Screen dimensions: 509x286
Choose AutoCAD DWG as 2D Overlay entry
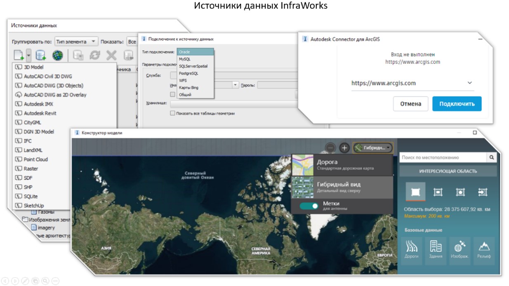64,95
